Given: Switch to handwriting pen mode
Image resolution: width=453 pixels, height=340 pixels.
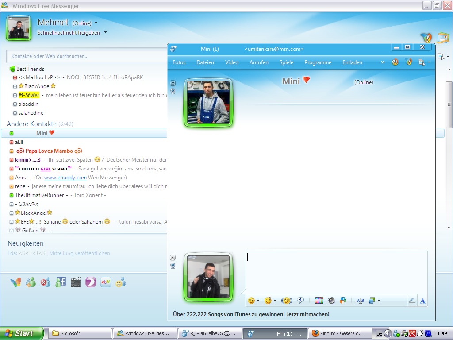Looking at the screenshot, I should pyautogui.click(x=412, y=301).
